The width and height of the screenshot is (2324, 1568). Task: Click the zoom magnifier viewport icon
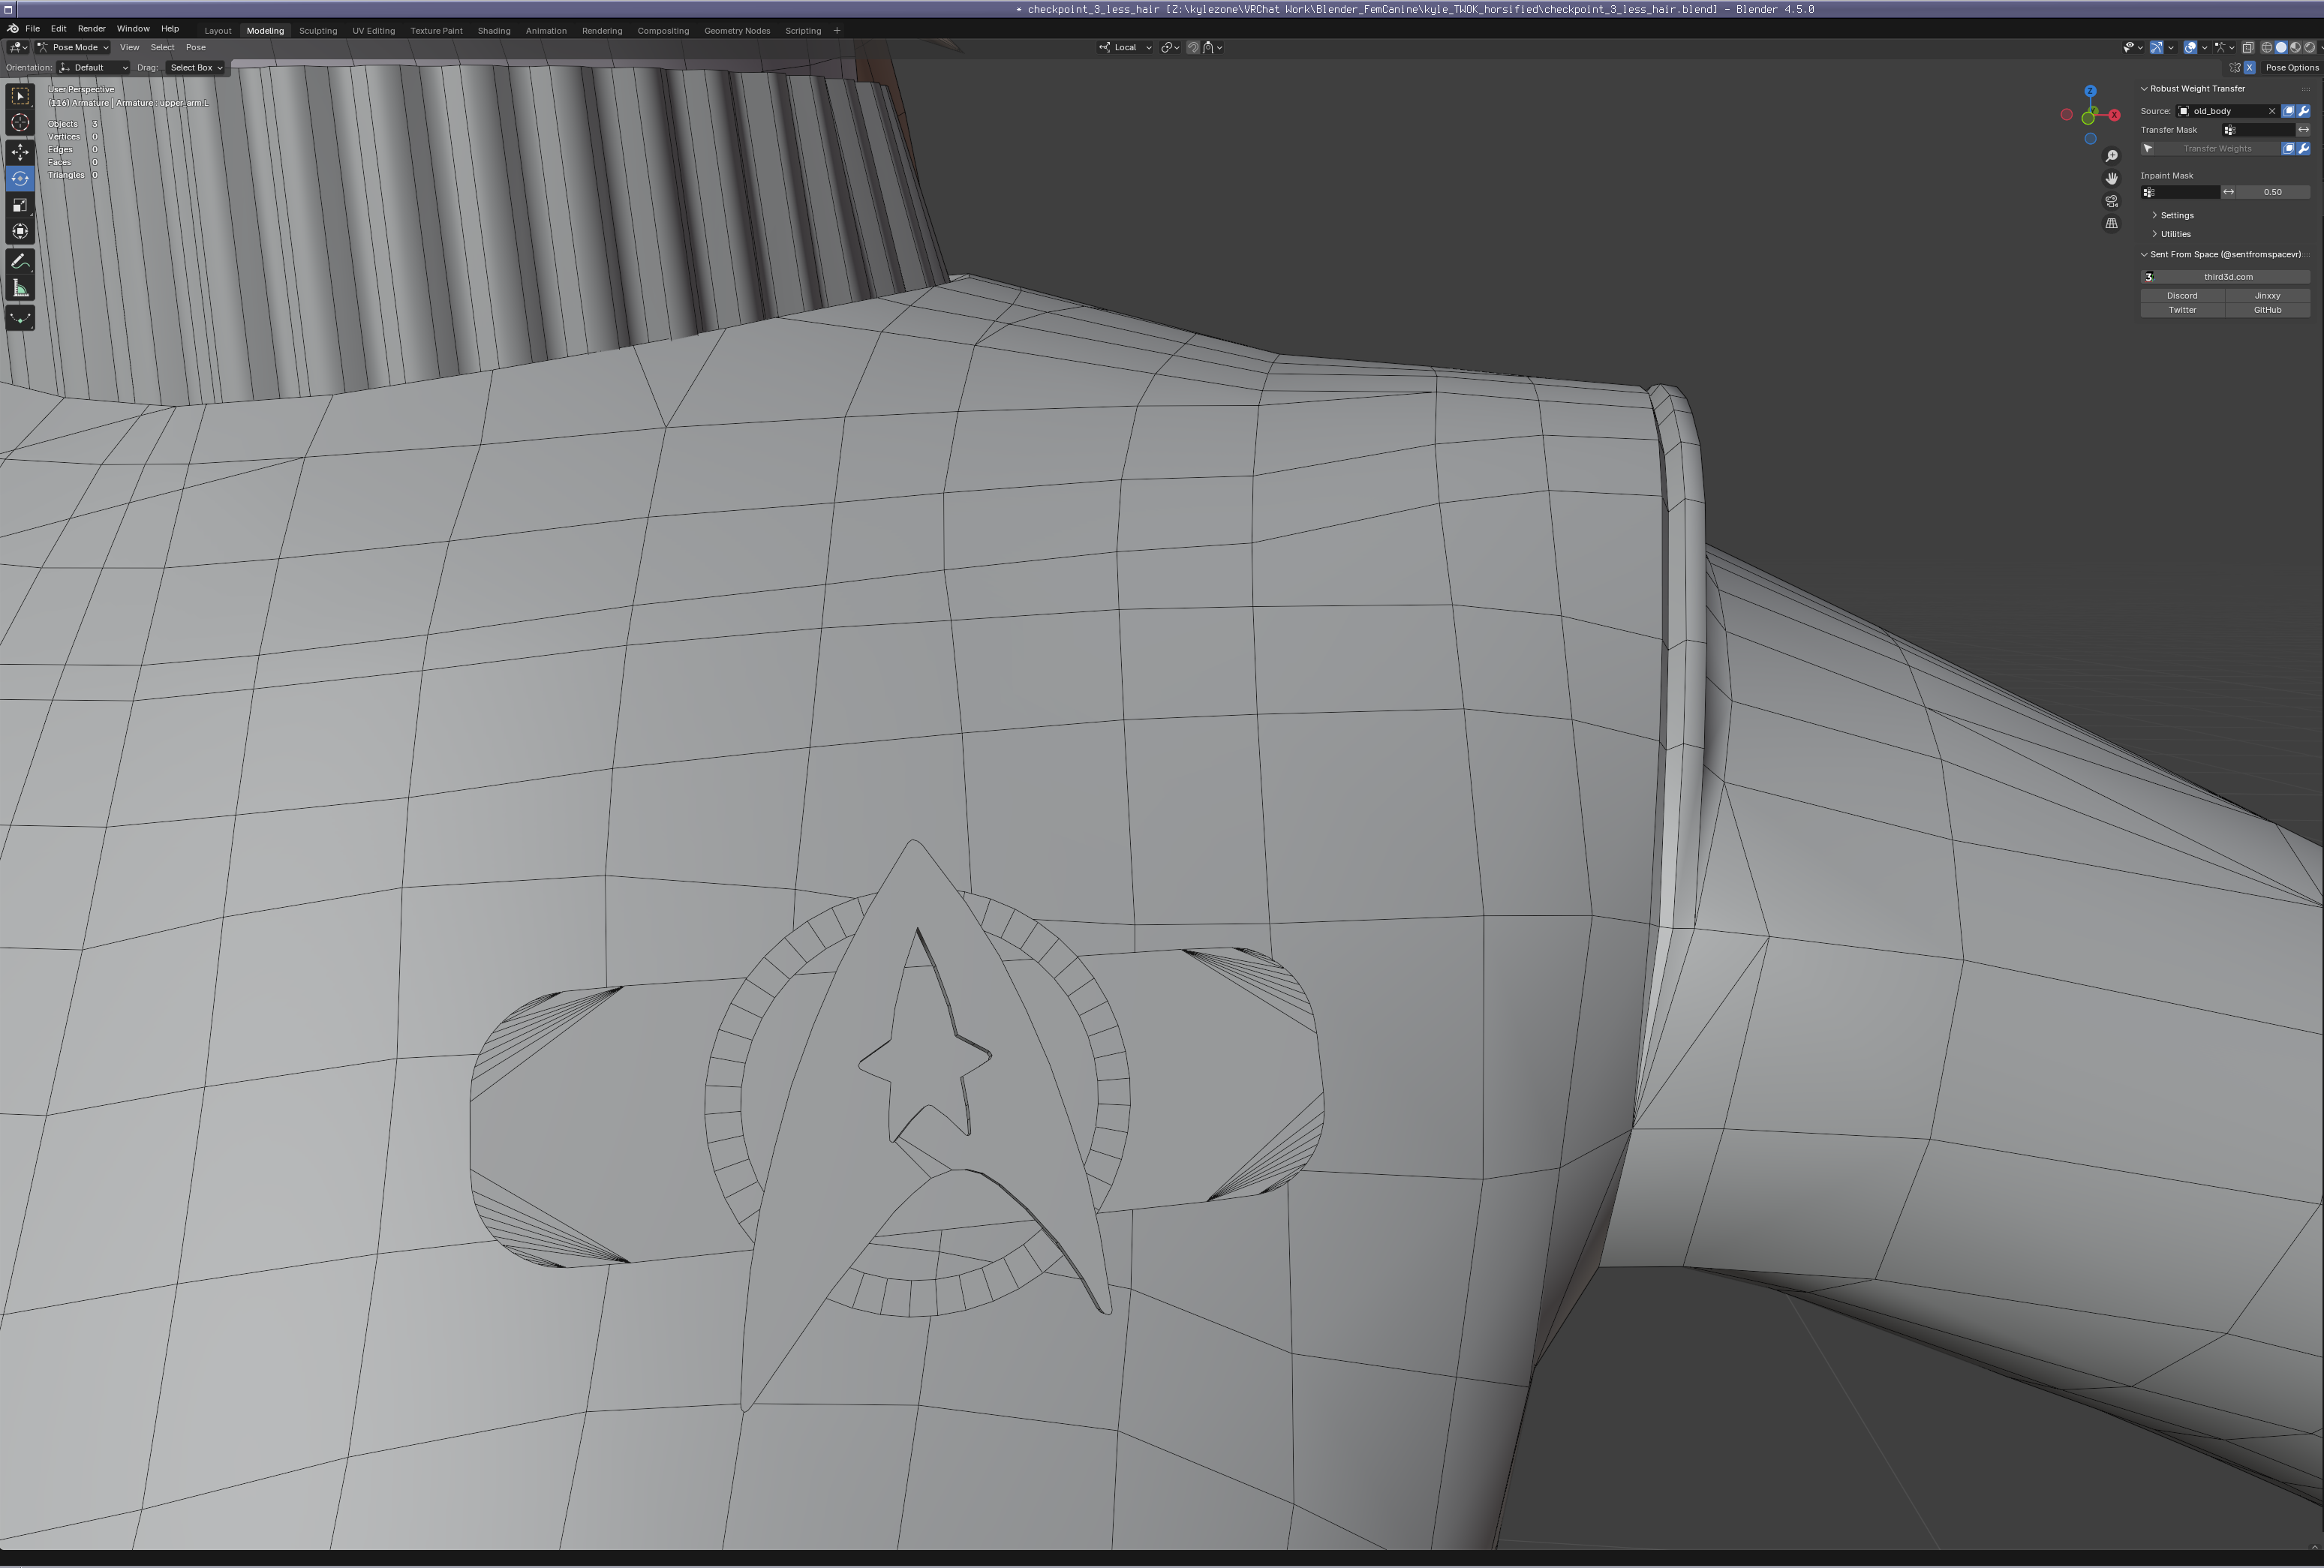coord(2111,156)
